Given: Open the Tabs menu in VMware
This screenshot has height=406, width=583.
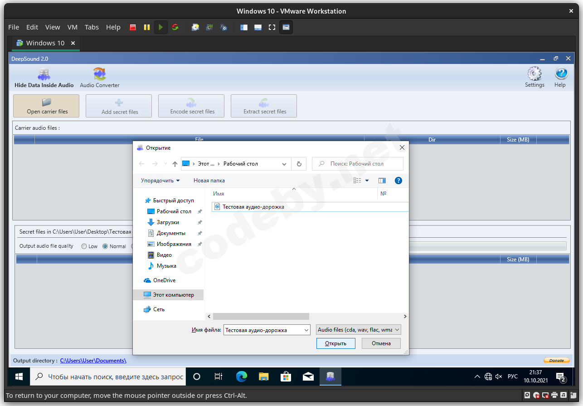Looking at the screenshot, I should [x=92, y=27].
